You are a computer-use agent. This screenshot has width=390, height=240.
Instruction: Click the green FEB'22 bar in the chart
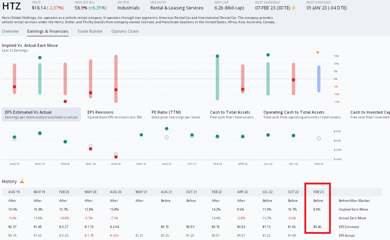click(x=217, y=78)
